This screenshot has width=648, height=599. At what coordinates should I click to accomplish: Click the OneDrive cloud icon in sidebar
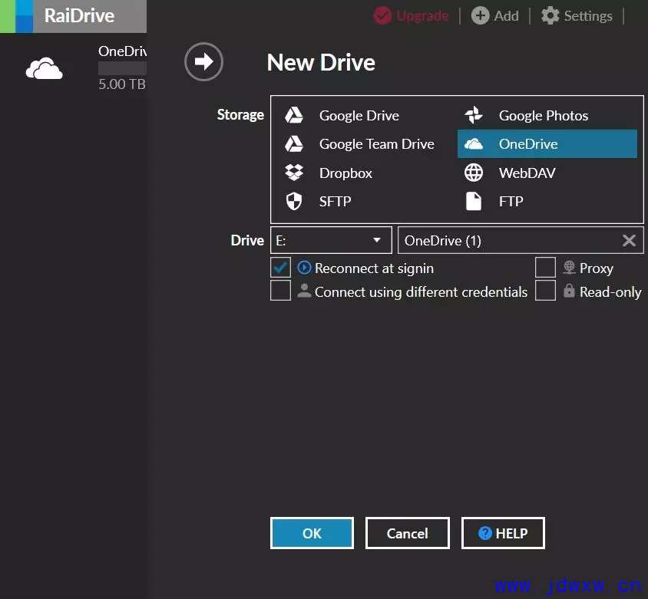click(x=45, y=68)
